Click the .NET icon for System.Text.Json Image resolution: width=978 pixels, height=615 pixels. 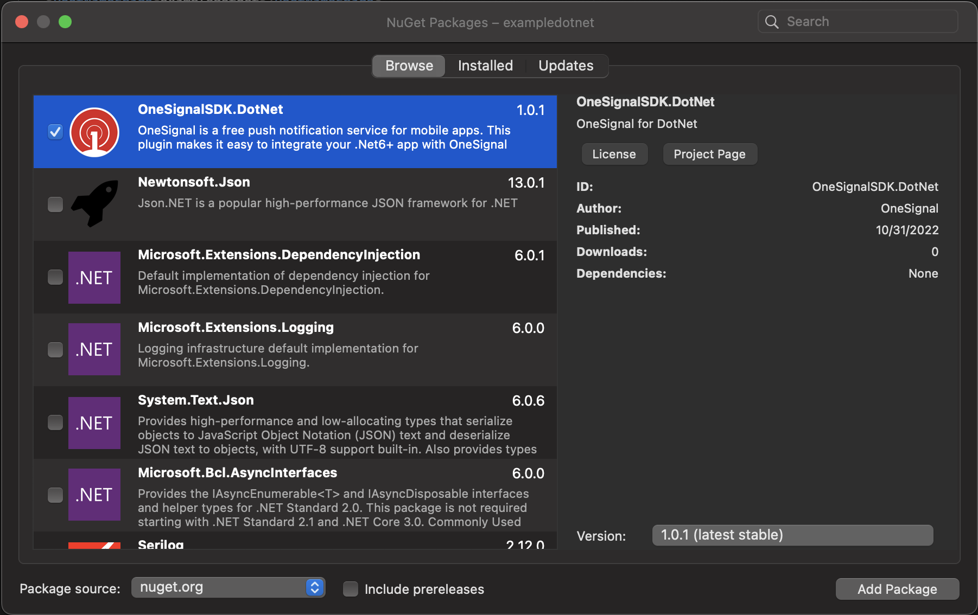(94, 423)
